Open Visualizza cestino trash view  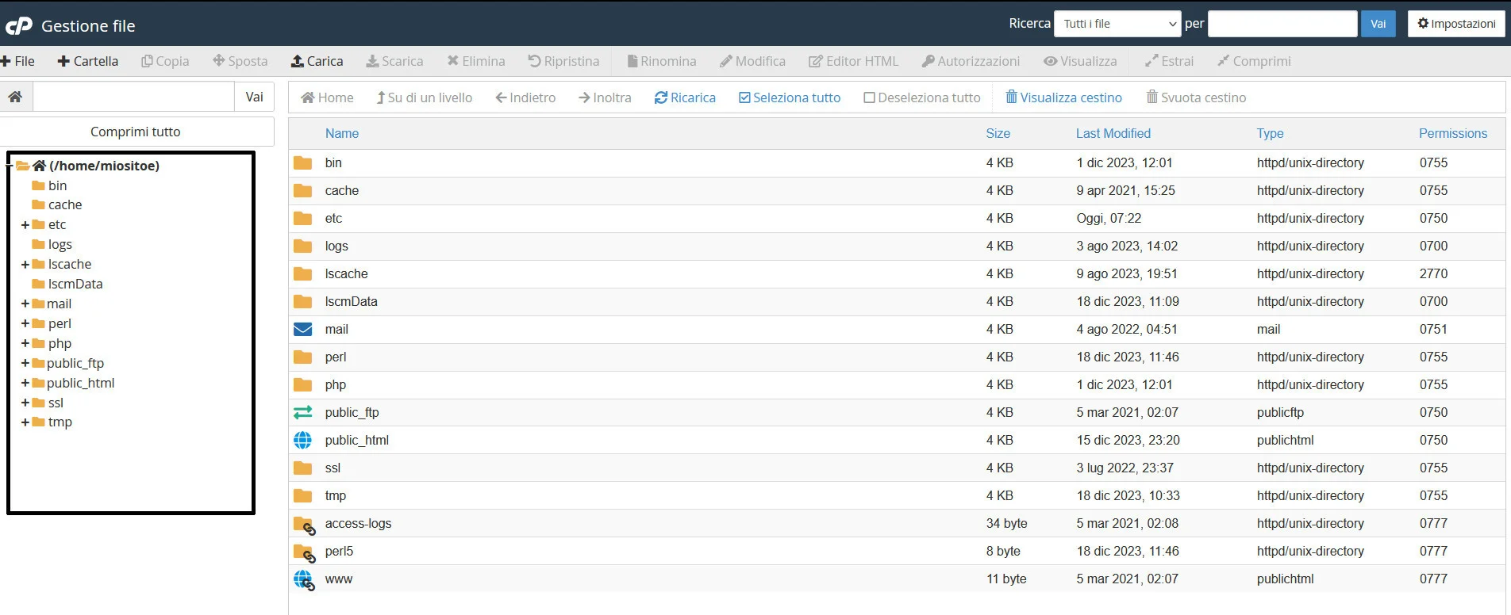[x=1063, y=97]
